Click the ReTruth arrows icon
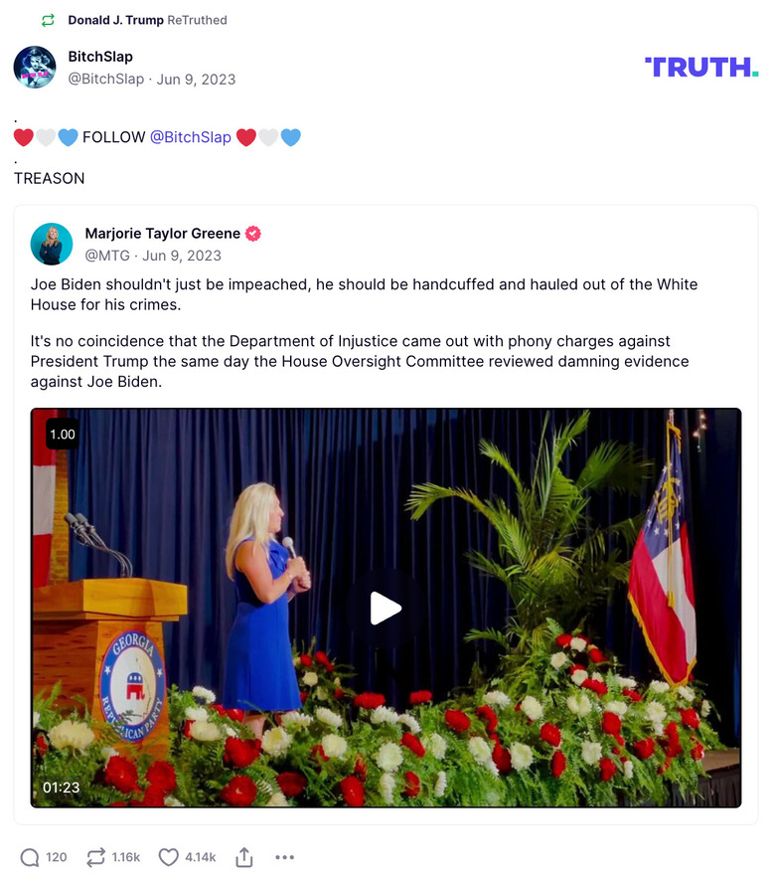The height and width of the screenshot is (881, 772). (95, 857)
